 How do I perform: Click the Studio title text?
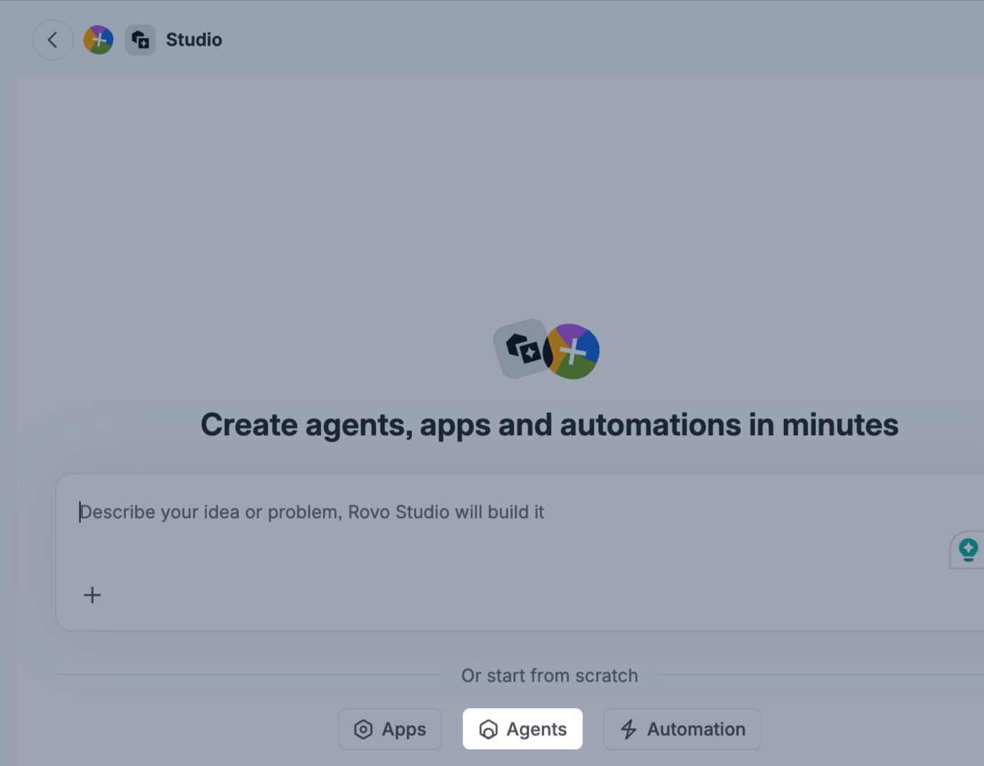pos(194,40)
